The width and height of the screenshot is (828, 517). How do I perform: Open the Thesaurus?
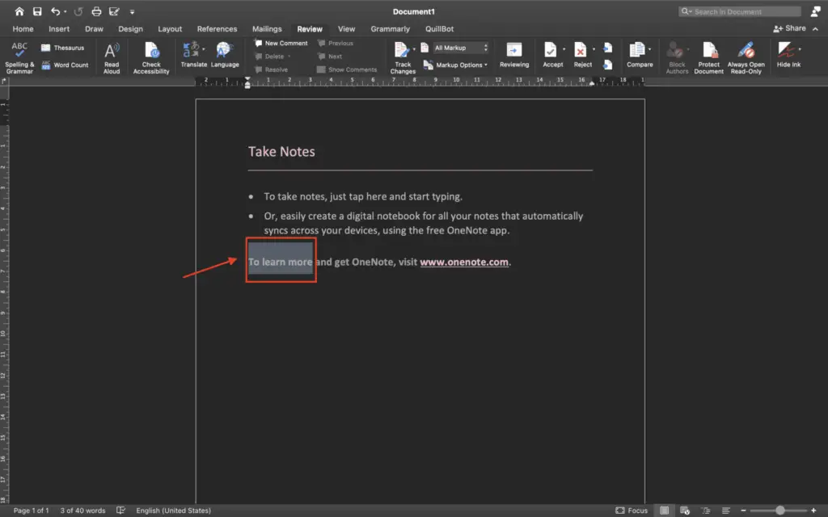pos(63,48)
